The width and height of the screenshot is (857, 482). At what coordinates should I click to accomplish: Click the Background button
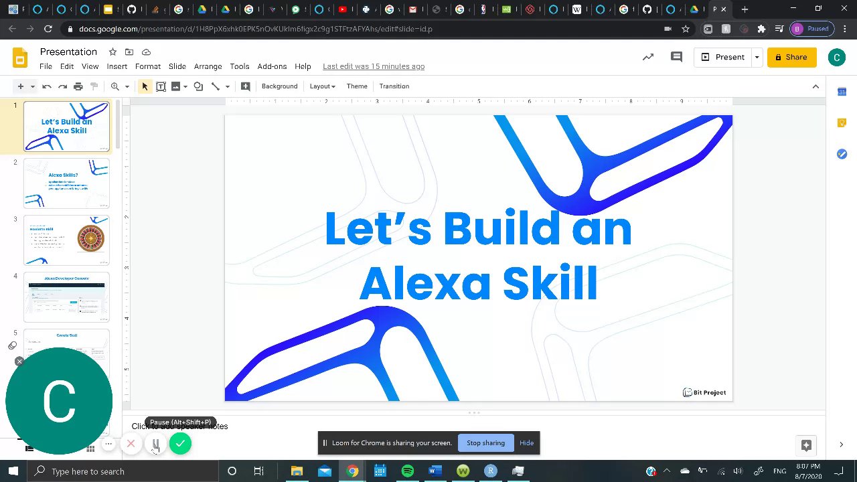(279, 86)
